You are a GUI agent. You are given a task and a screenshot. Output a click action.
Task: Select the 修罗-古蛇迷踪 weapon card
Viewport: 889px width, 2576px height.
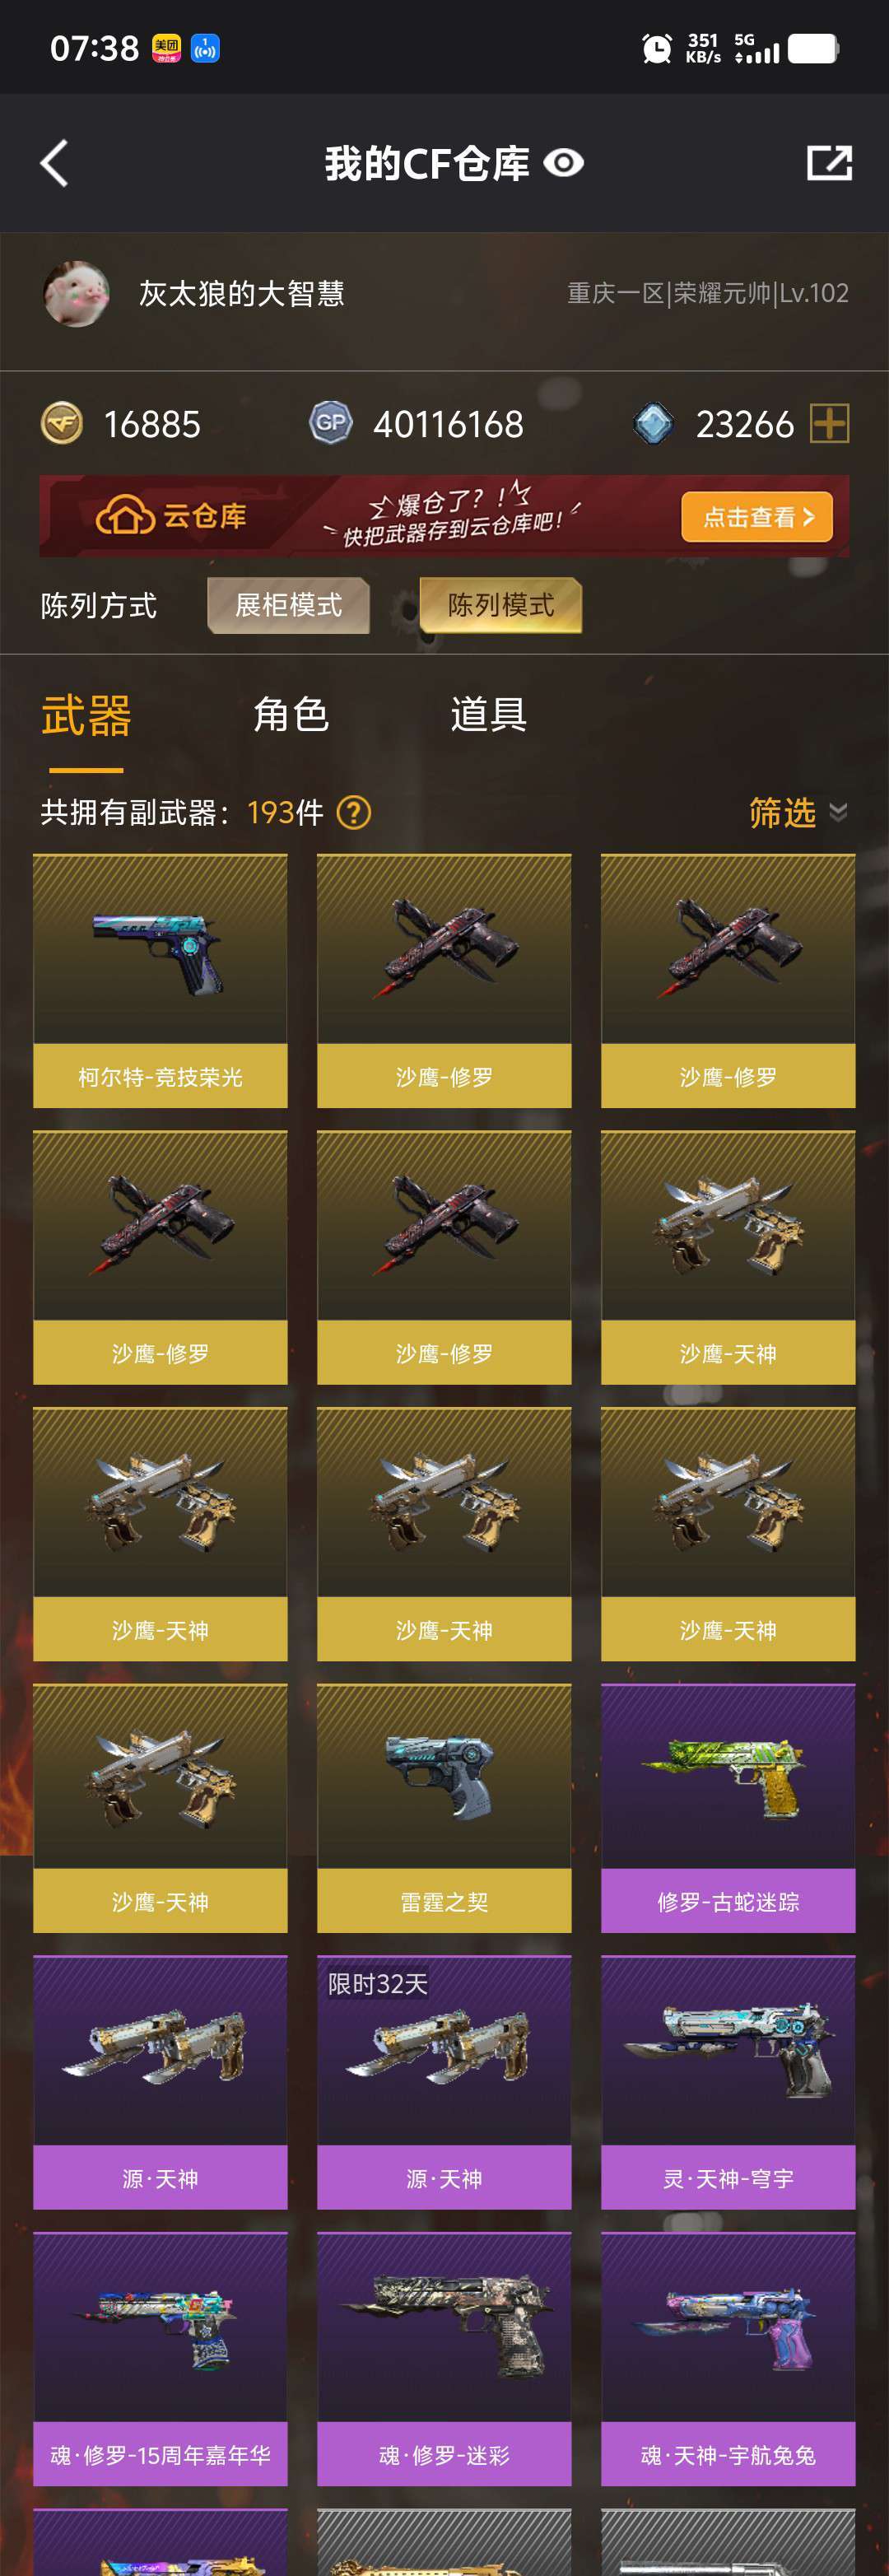point(728,1808)
